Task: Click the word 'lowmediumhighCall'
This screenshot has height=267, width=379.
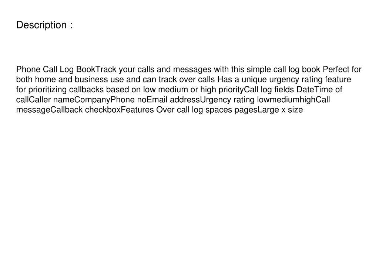Action: (x=294, y=100)
